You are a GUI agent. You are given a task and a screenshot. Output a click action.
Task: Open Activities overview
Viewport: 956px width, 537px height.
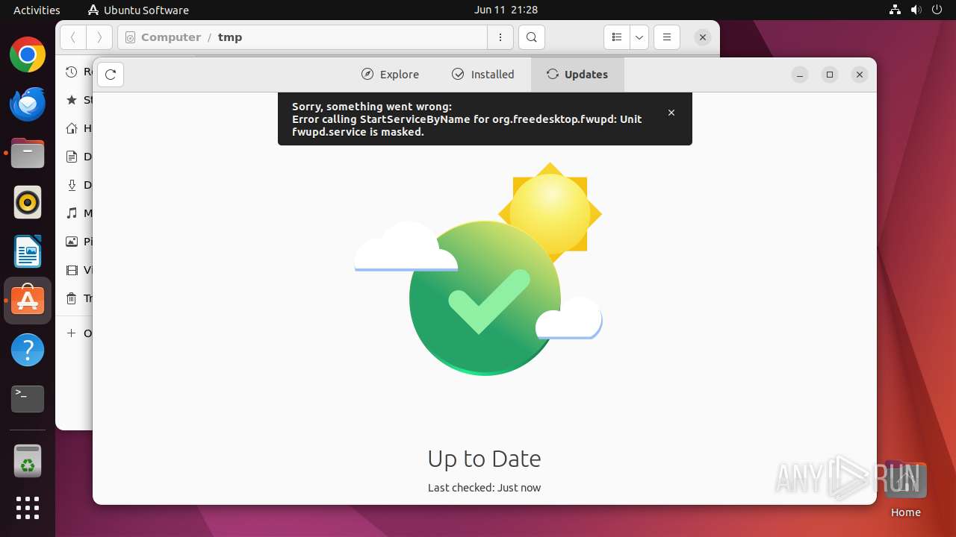pyautogui.click(x=37, y=10)
